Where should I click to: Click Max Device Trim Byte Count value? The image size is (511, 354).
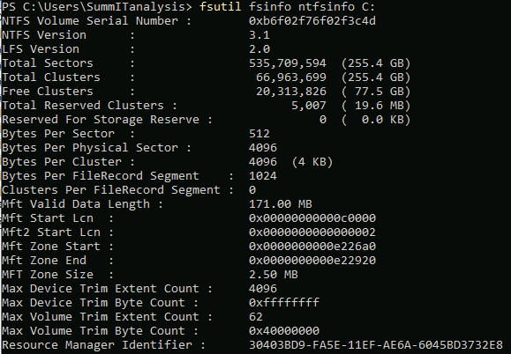pos(284,303)
